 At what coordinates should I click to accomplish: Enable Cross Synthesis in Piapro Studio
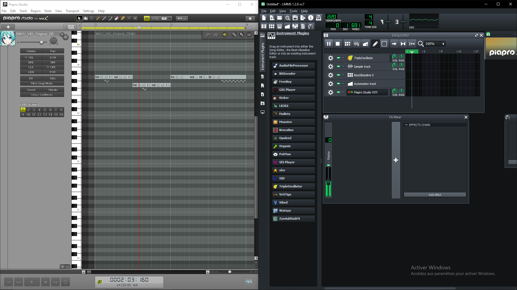[x=42, y=95]
